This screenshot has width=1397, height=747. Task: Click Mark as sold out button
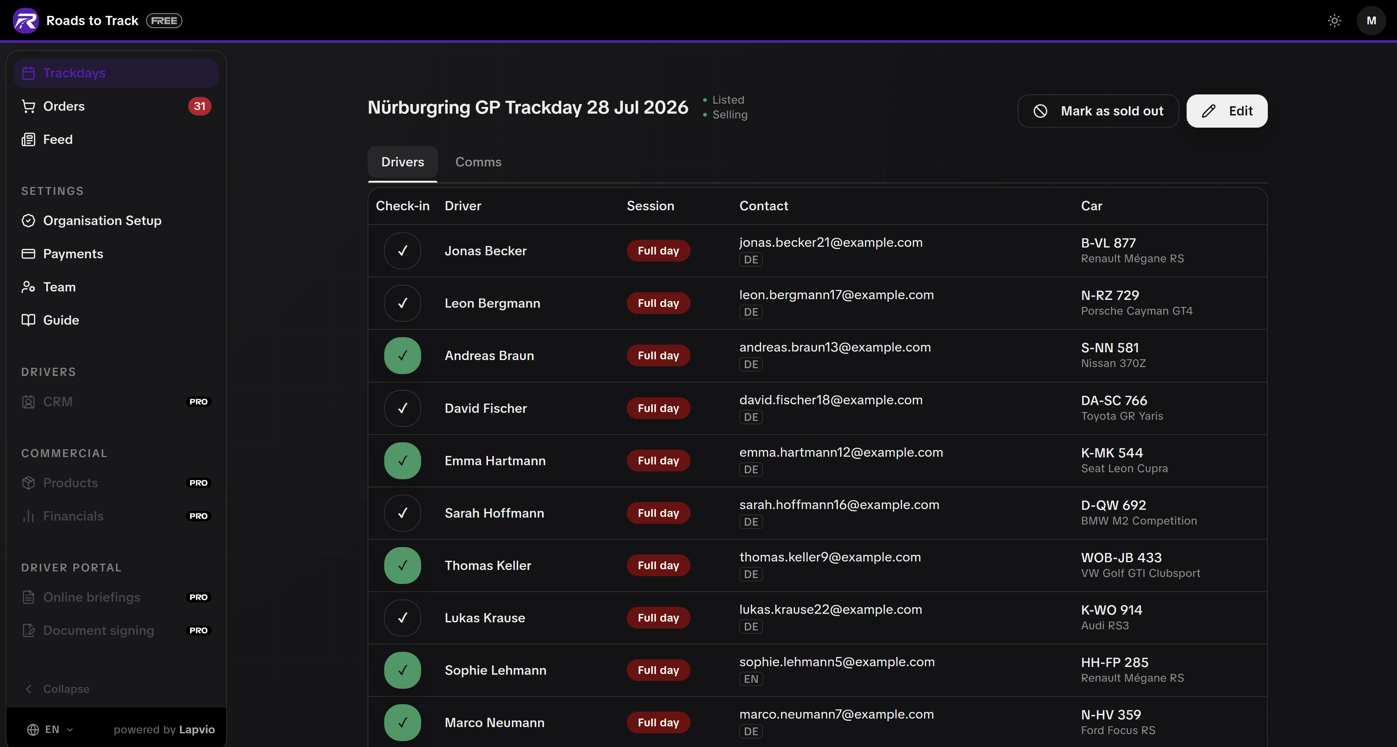1098,111
